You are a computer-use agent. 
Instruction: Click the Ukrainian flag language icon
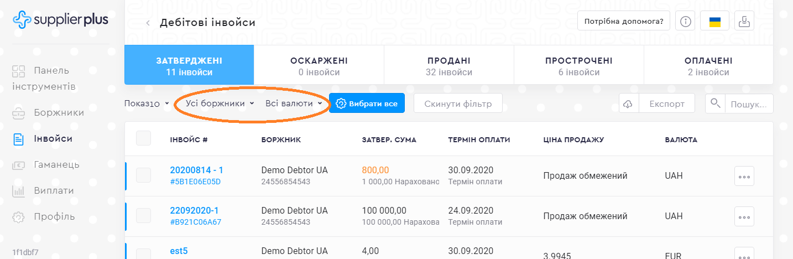(715, 22)
